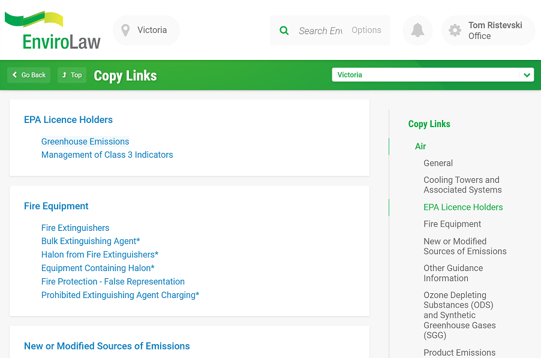Click the Victoria dropdown chevron arrow
Viewport: 541px width, 358px height.
(527, 75)
